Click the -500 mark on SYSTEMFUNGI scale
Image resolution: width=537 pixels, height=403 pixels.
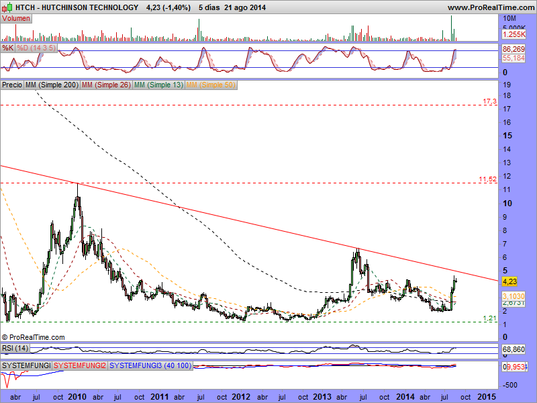[510, 385]
